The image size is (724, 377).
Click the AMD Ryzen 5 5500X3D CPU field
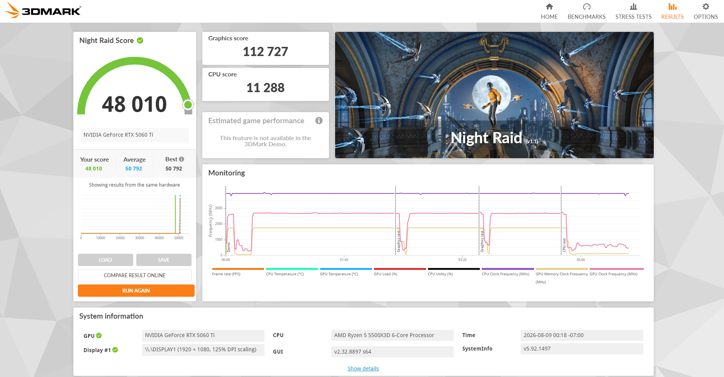pos(392,335)
